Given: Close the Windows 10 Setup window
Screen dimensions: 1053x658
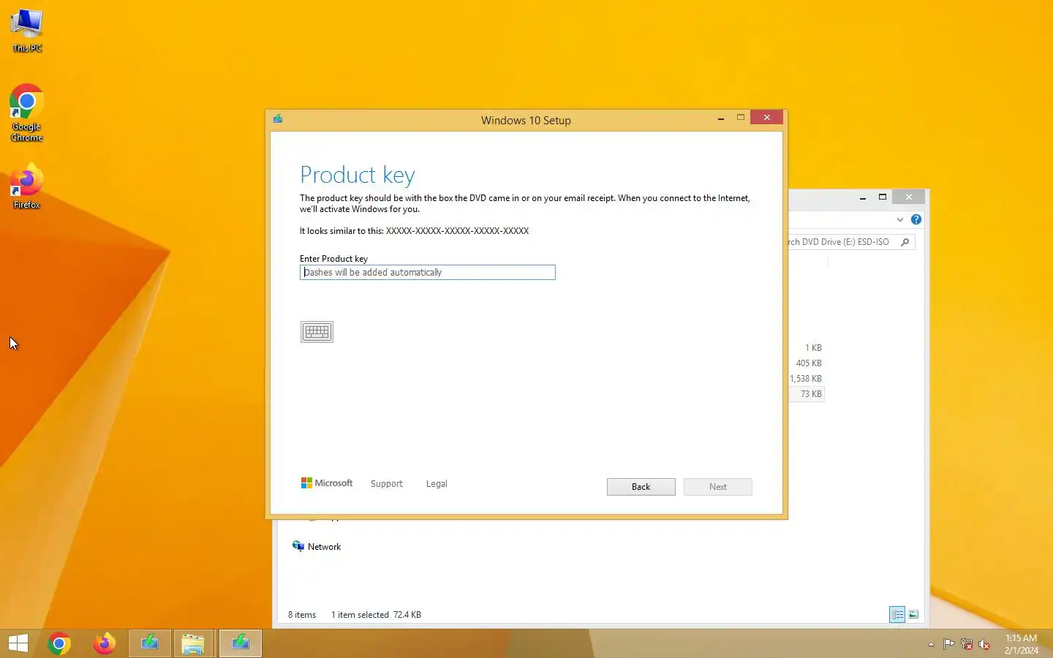Looking at the screenshot, I should coord(766,117).
